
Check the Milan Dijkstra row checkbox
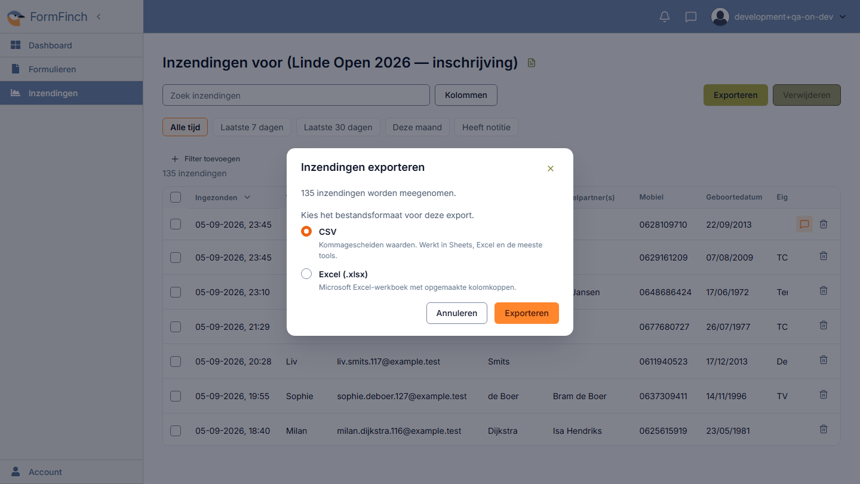click(x=176, y=431)
